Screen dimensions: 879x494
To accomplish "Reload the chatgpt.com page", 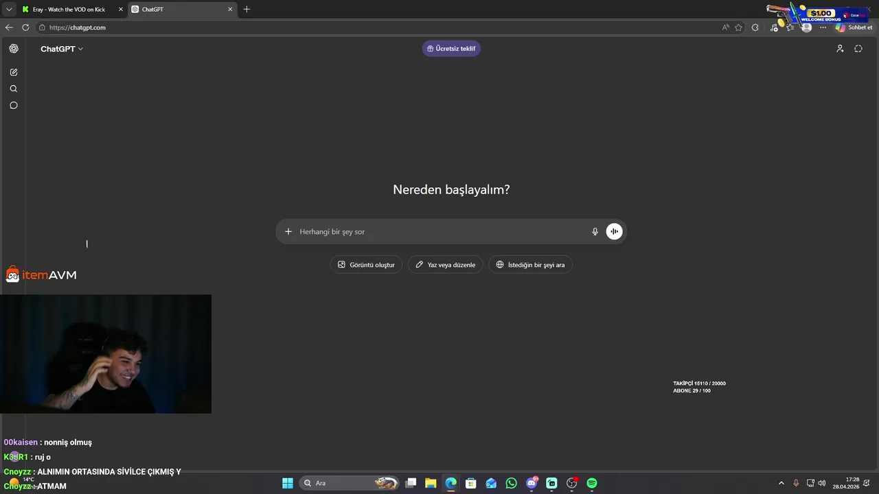I will coord(25,27).
